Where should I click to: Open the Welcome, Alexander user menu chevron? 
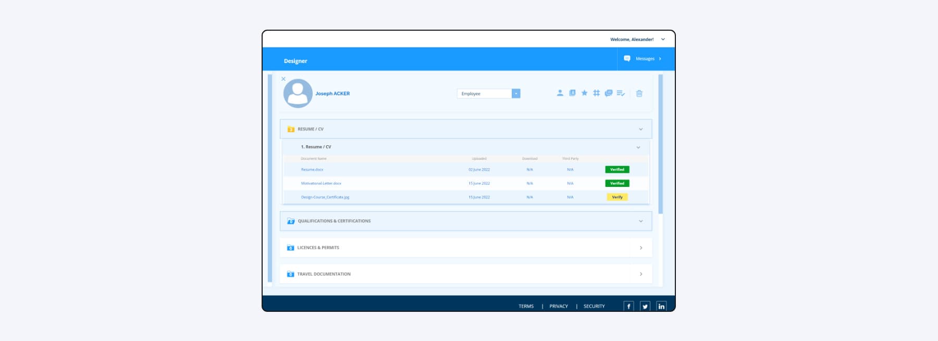point(663,40)
